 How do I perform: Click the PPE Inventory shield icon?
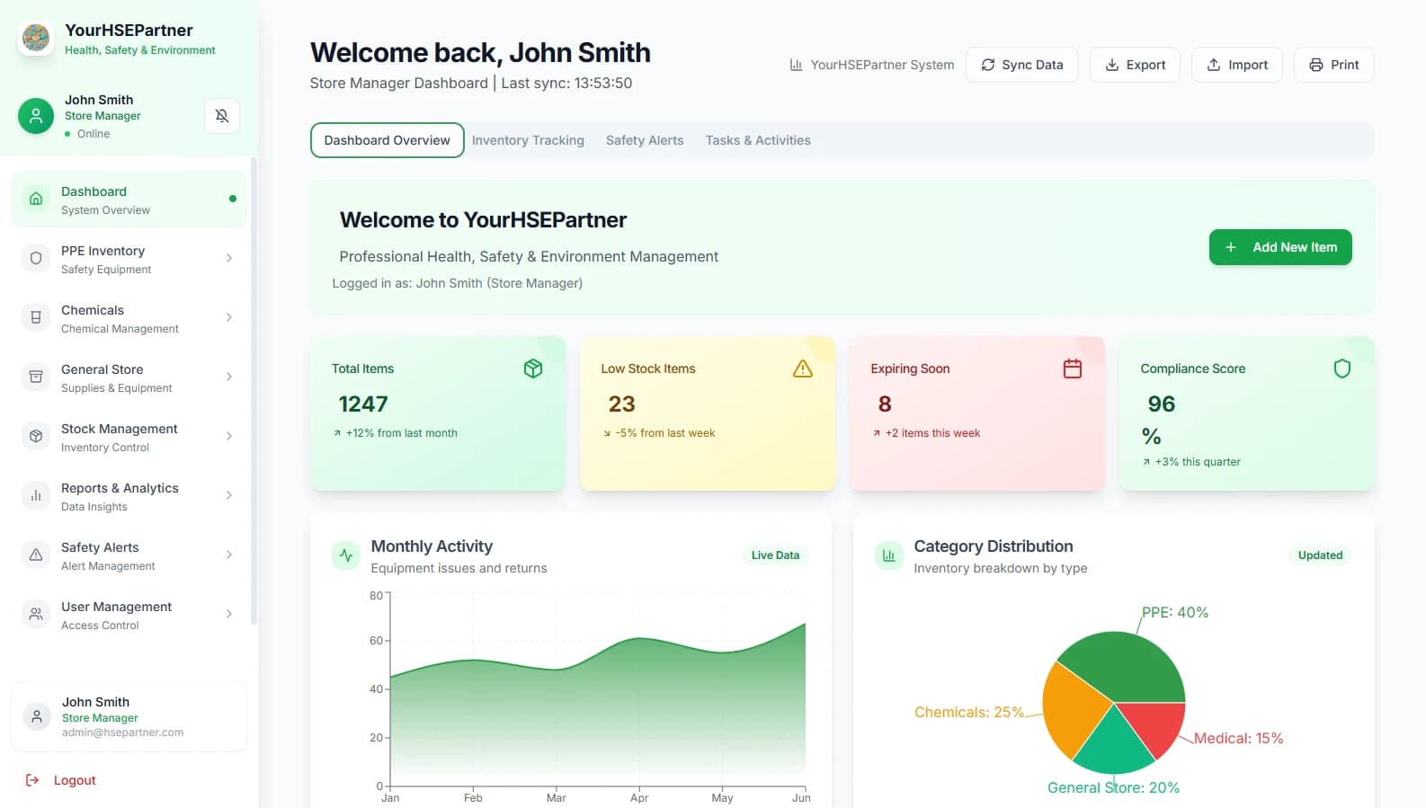tap(36, 259)
